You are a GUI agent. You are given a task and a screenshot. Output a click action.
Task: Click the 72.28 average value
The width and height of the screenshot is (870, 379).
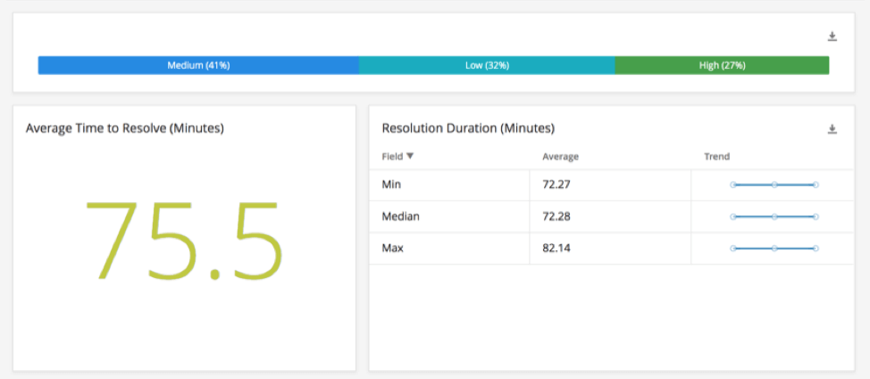point(556,216)
